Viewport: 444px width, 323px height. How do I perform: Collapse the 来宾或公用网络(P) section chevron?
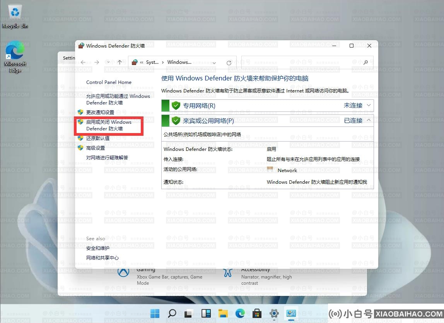(x=369, y=120)
